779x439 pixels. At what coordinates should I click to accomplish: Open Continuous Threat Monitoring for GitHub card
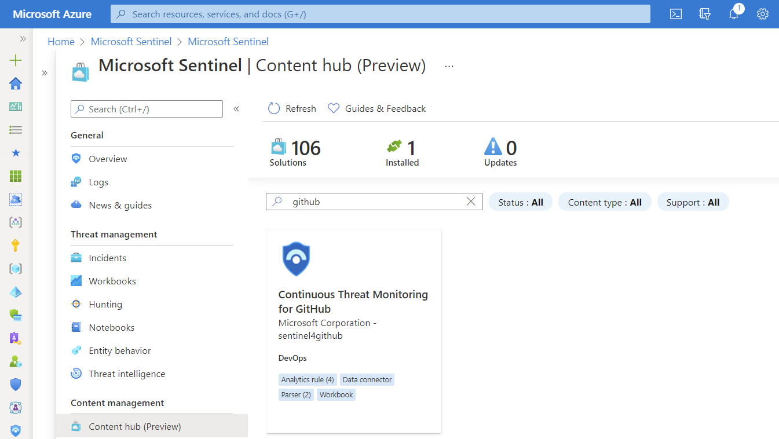tap(353, 331)
